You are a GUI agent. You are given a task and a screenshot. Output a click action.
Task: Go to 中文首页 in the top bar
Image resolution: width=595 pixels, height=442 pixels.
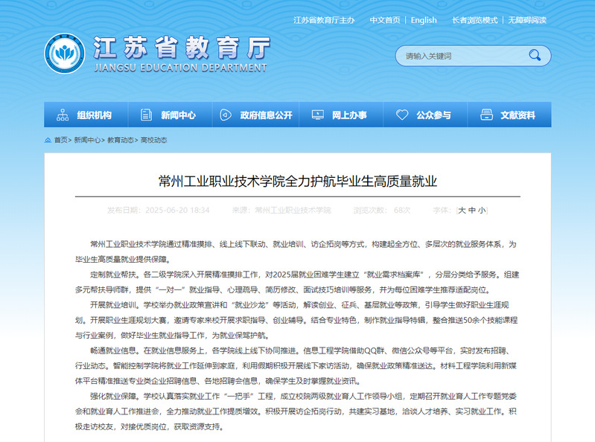[x=385, y=20]
